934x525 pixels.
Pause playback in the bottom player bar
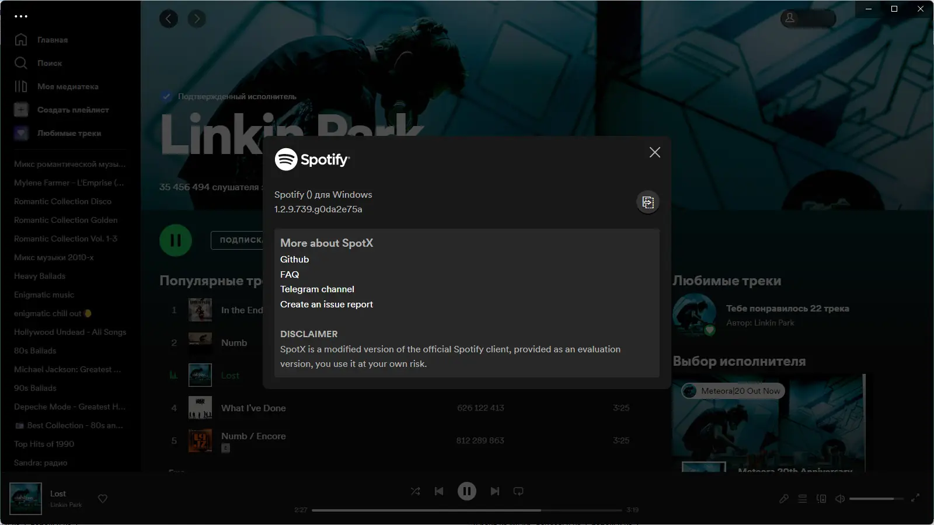point(467,491)
